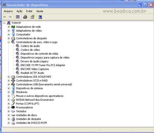Expand the Teclados node
Viewport: 154px width, 133px height.
tap(9, 111)
